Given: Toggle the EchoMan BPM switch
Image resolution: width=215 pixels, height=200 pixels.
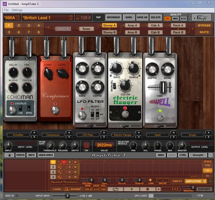Looking at the screenshot, I should 29,108.
